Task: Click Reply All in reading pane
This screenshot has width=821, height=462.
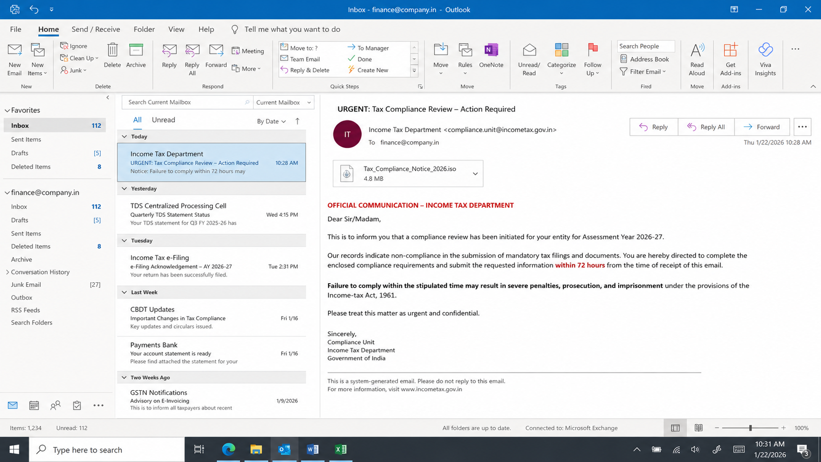Action: point(706,127)
